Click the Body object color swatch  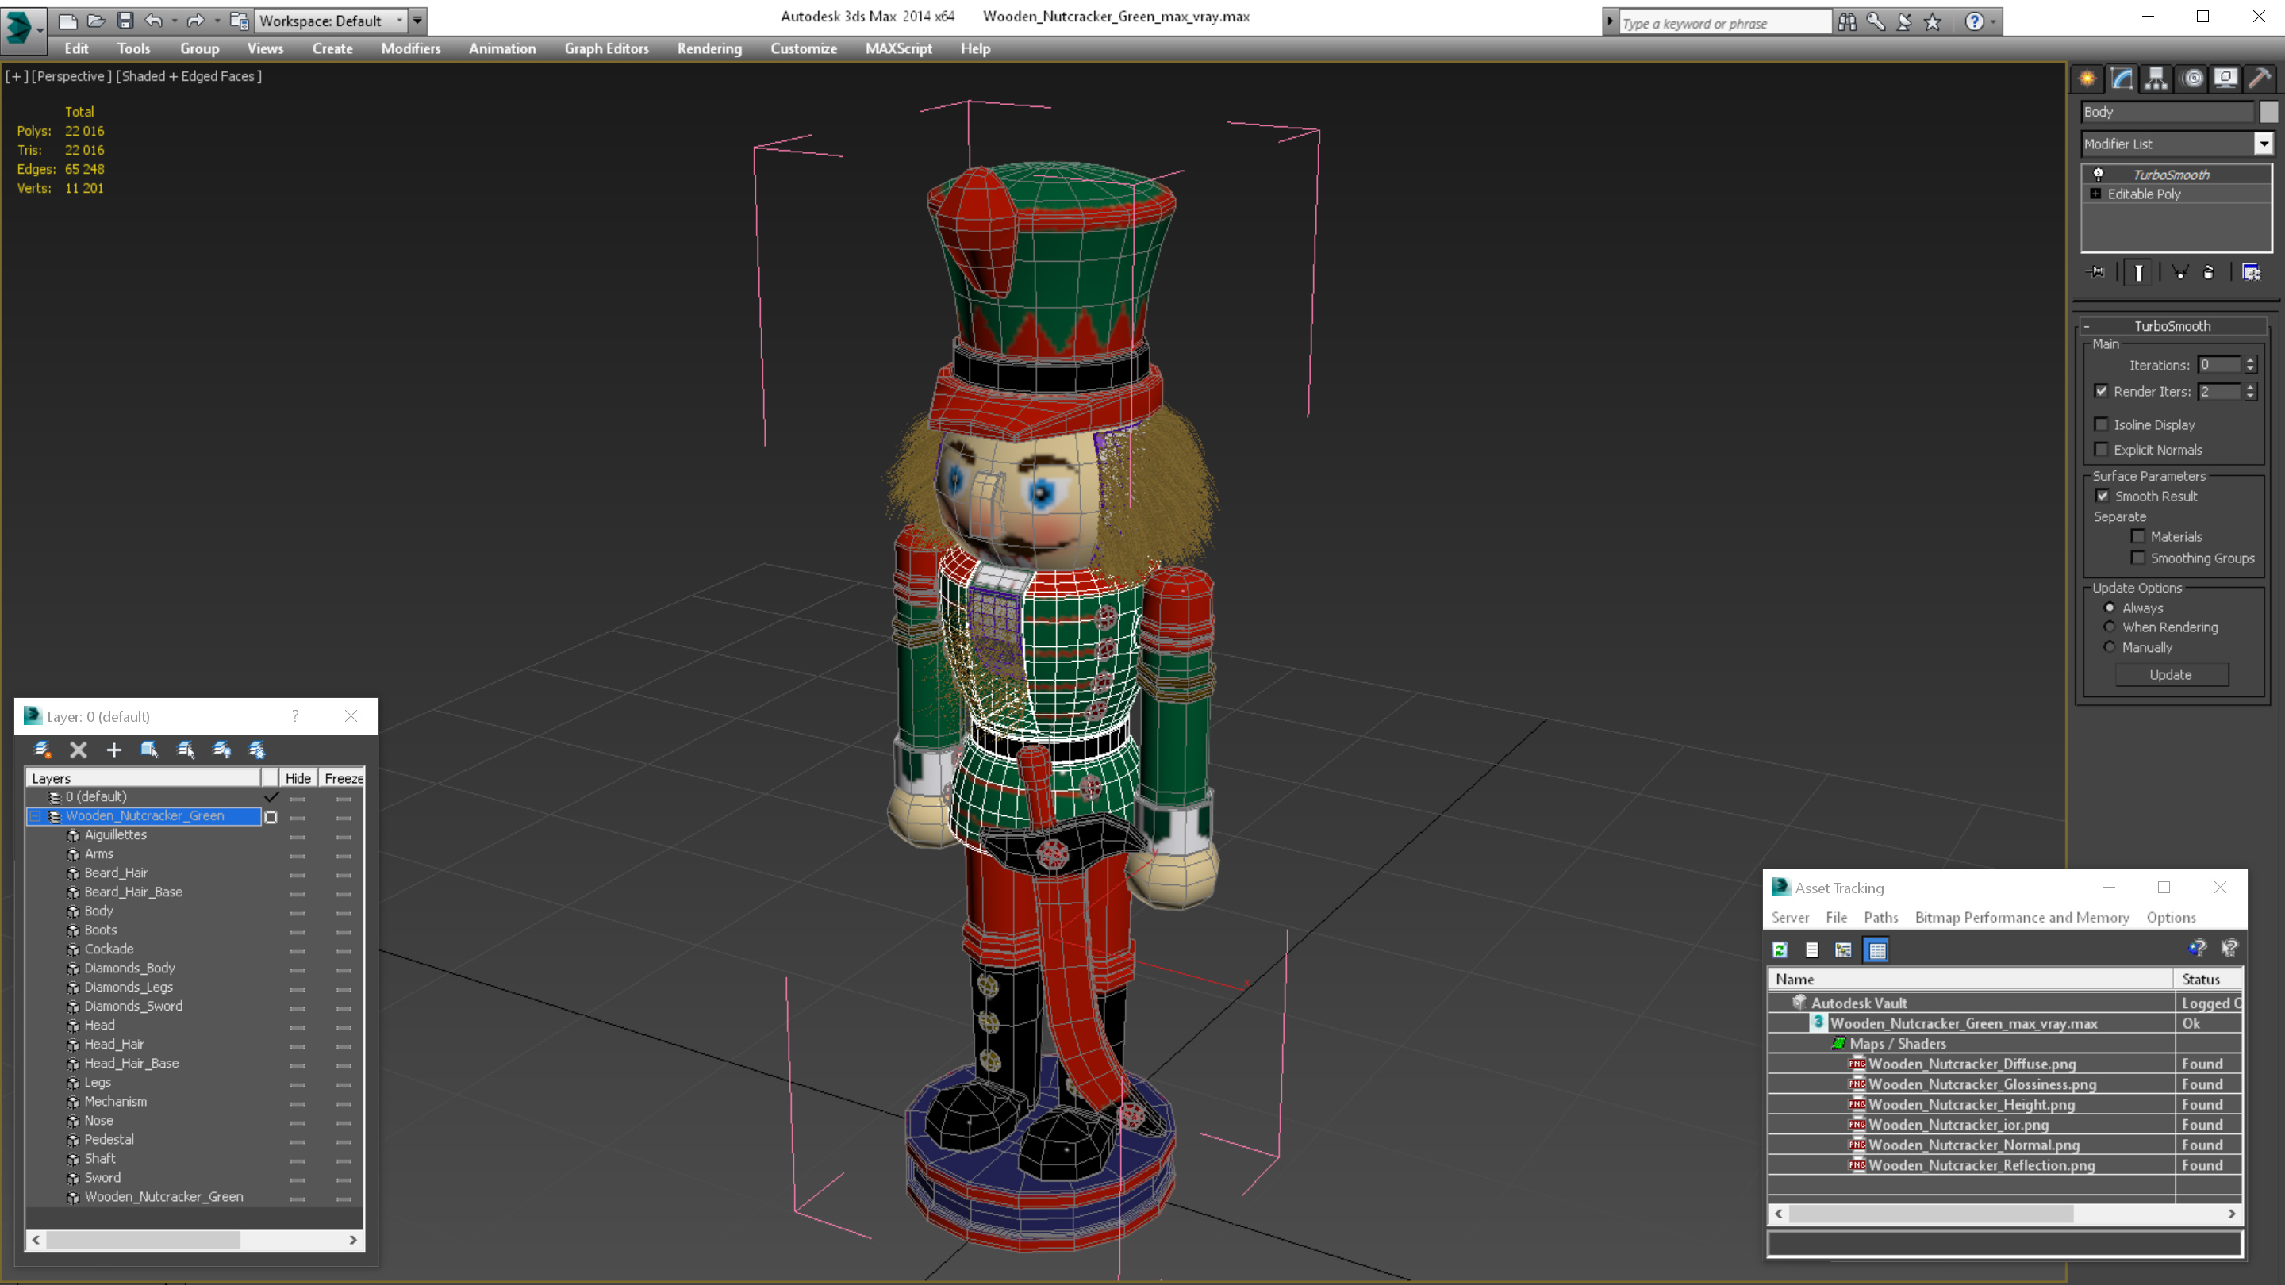(2268, 112)
